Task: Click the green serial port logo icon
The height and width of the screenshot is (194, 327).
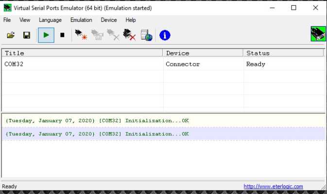Action: click(x=318, y=34)
